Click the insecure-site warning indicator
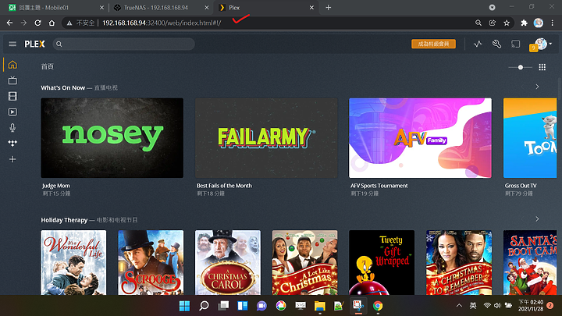The width and height of the screenshot is (562, 316). coord(80,23)
